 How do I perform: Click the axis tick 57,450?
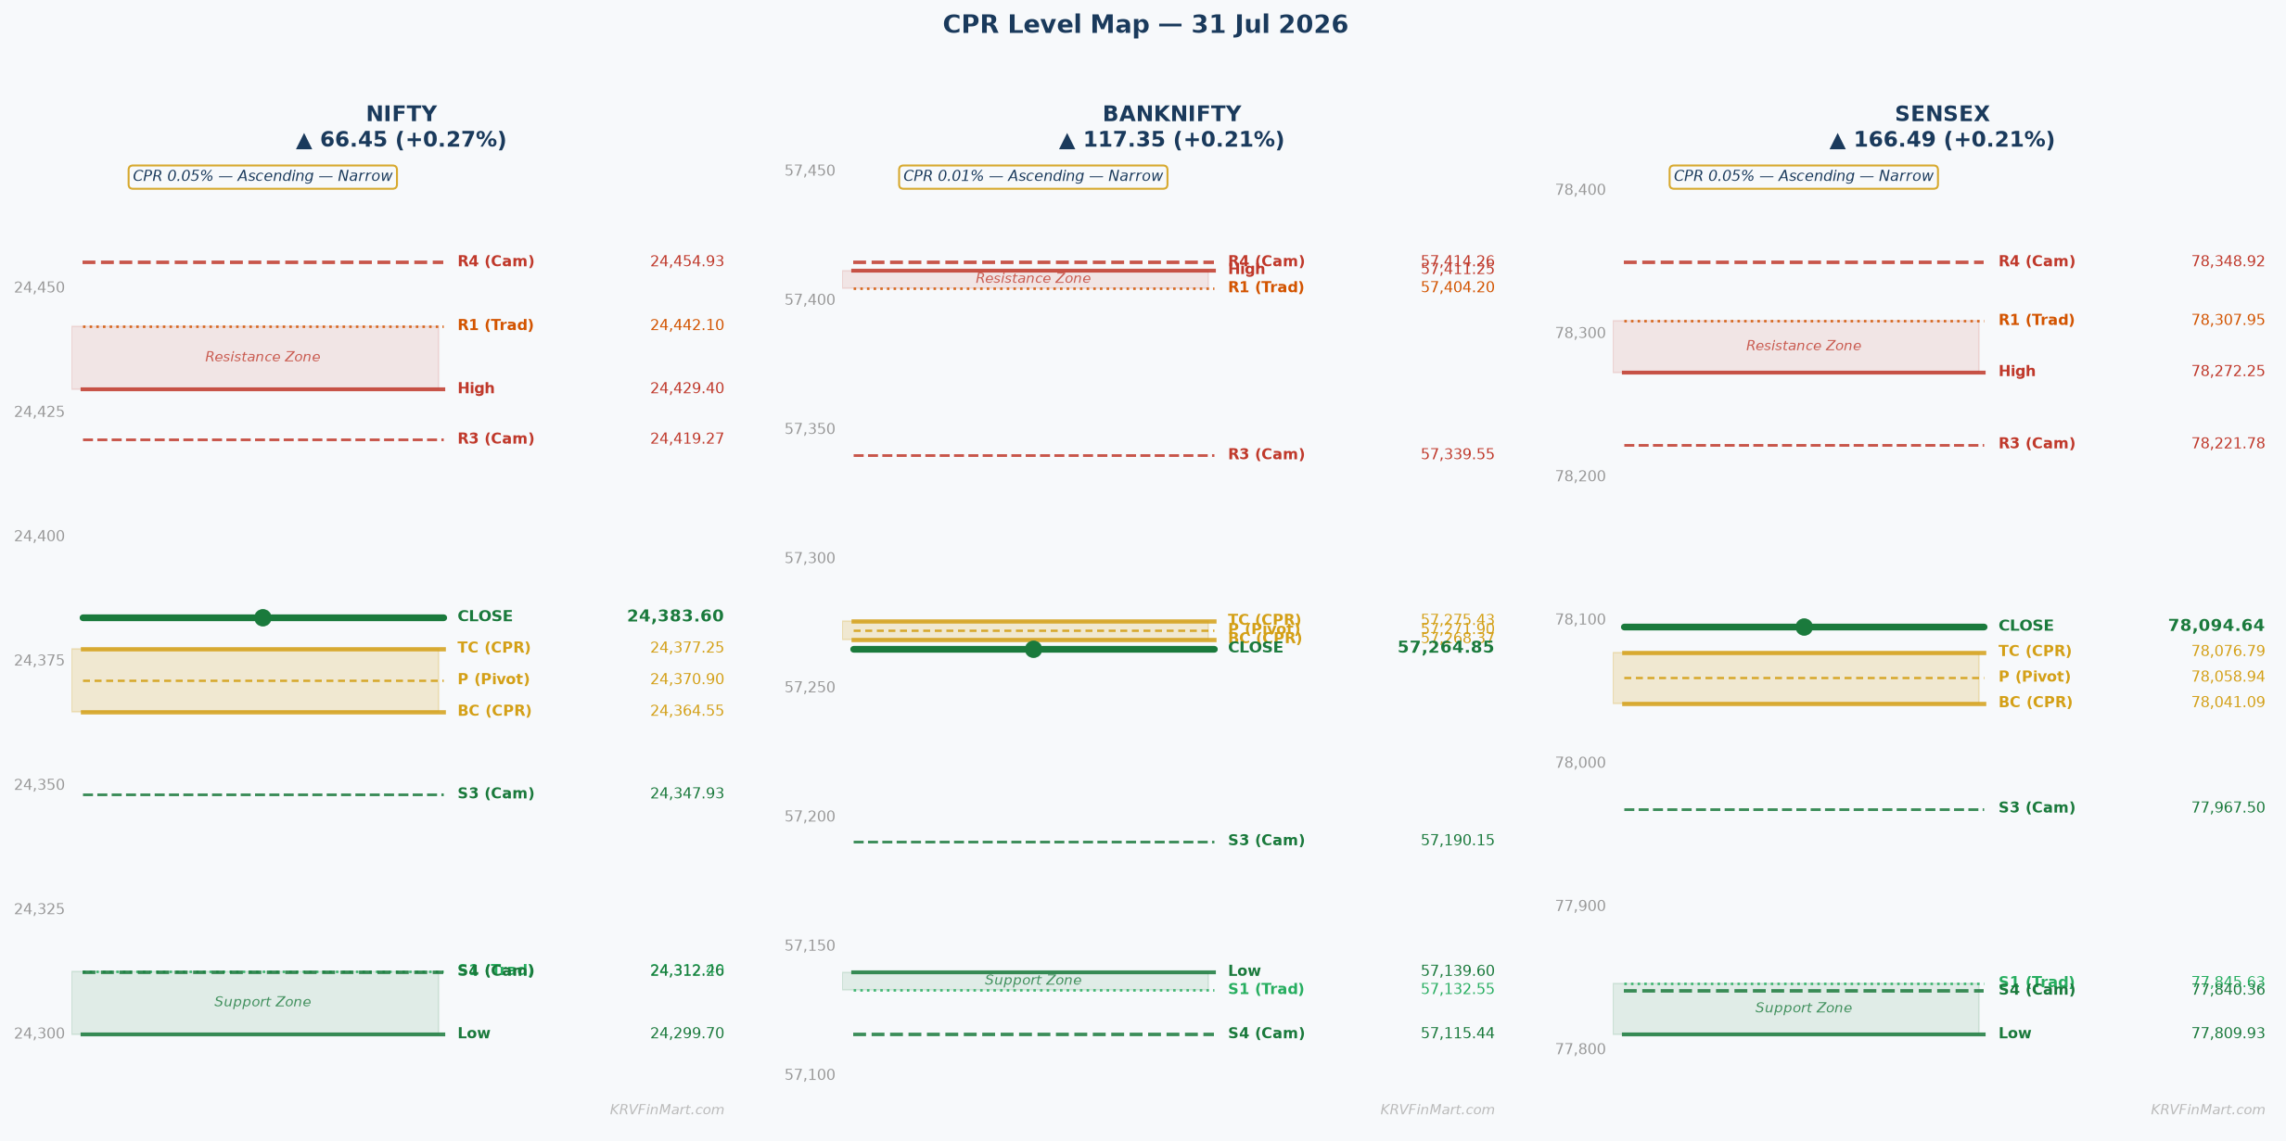point(810,171)
